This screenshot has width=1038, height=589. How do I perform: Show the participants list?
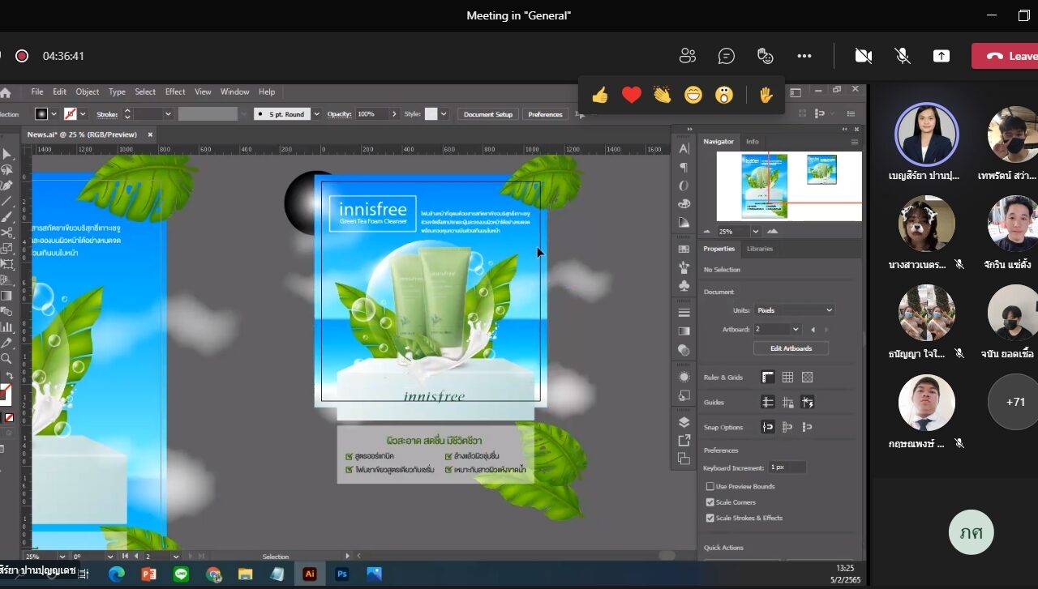pyautogui.click(x=688, y=56)
